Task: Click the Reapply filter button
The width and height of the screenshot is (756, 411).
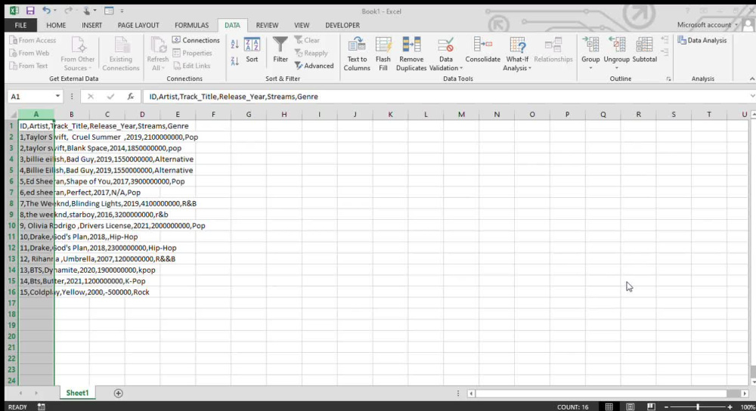Action: pos(311,53)
